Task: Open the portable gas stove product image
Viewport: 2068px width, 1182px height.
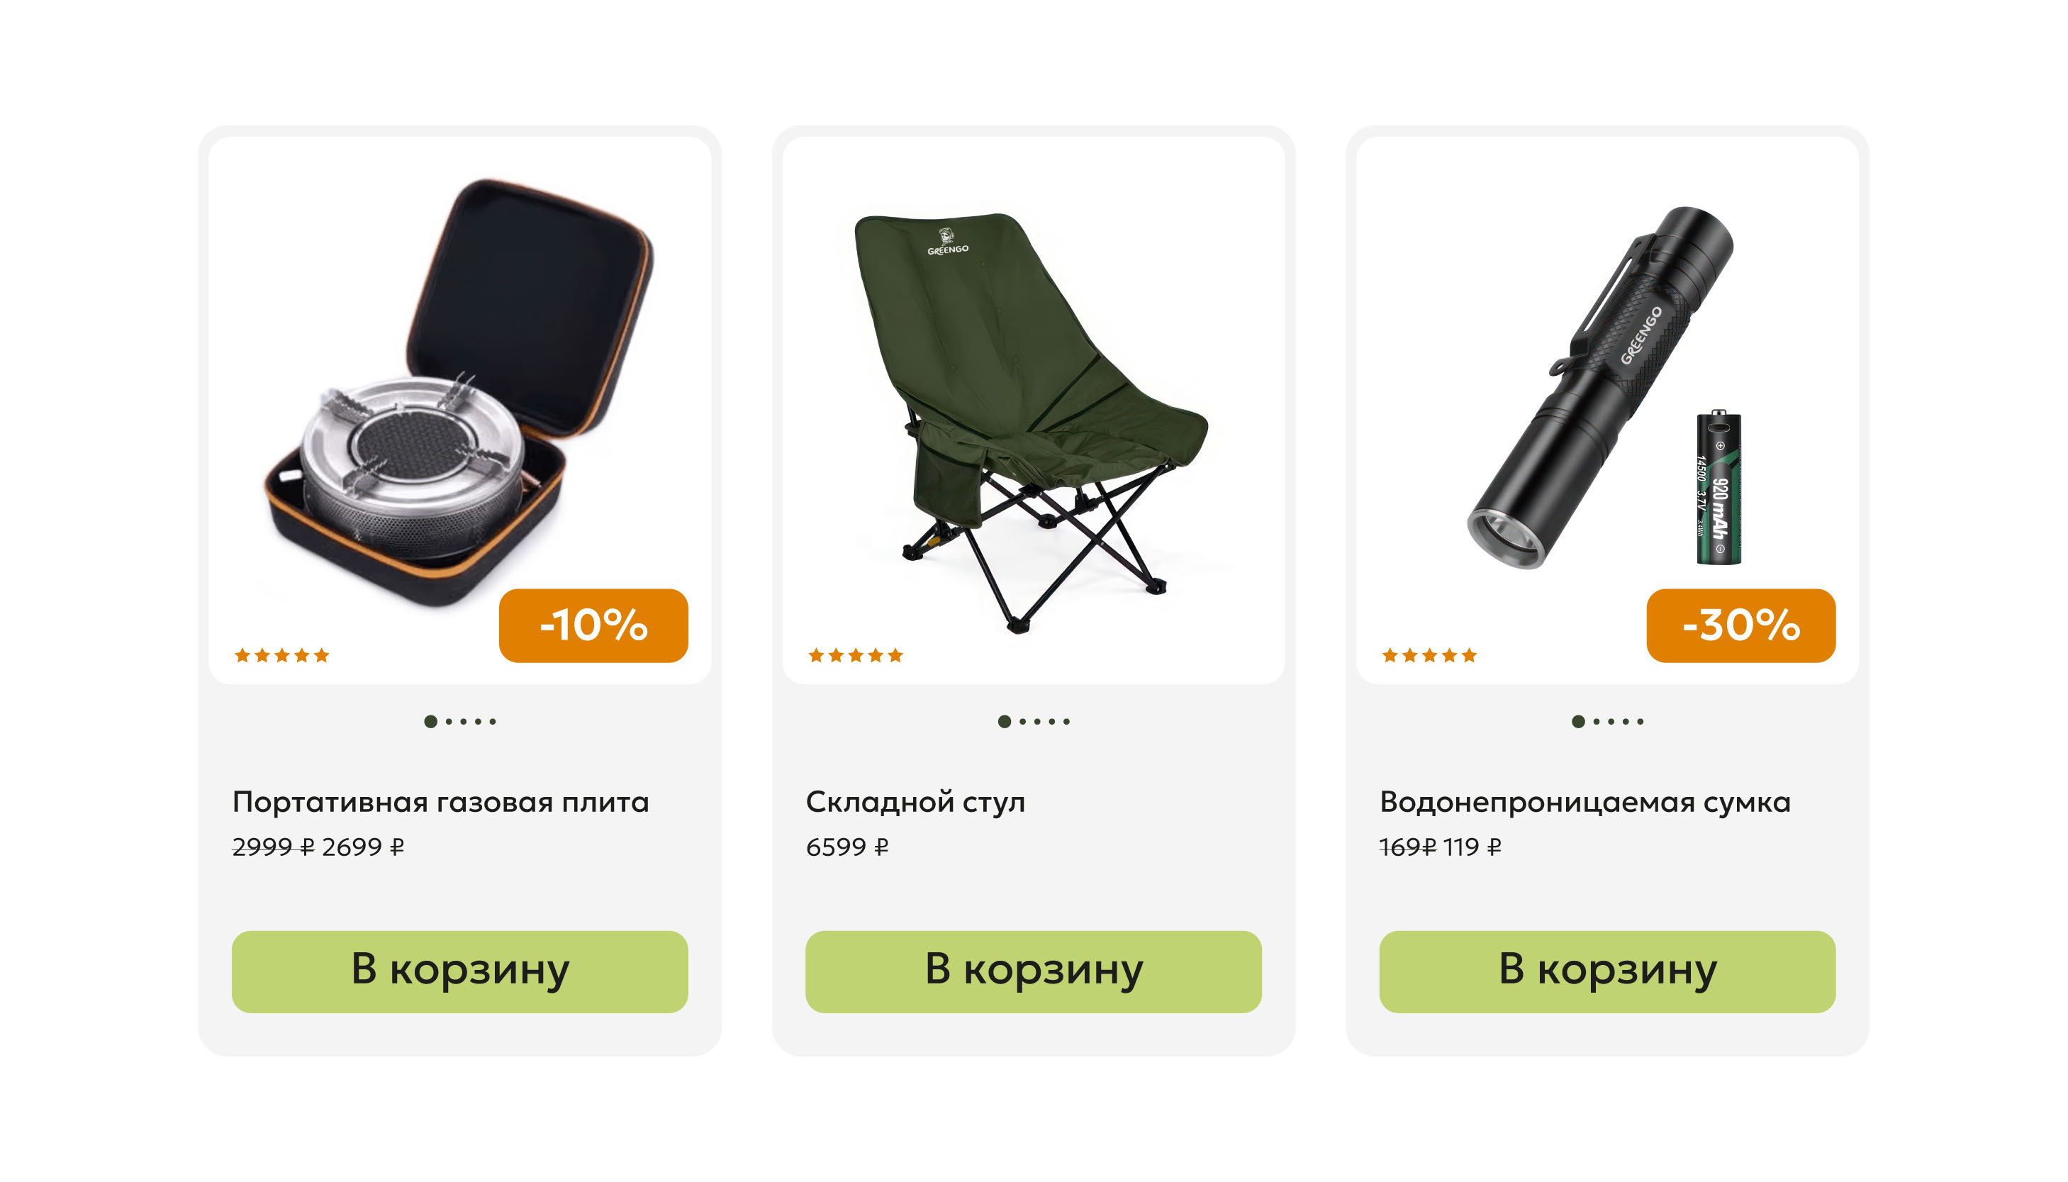Action: [459, 392]
